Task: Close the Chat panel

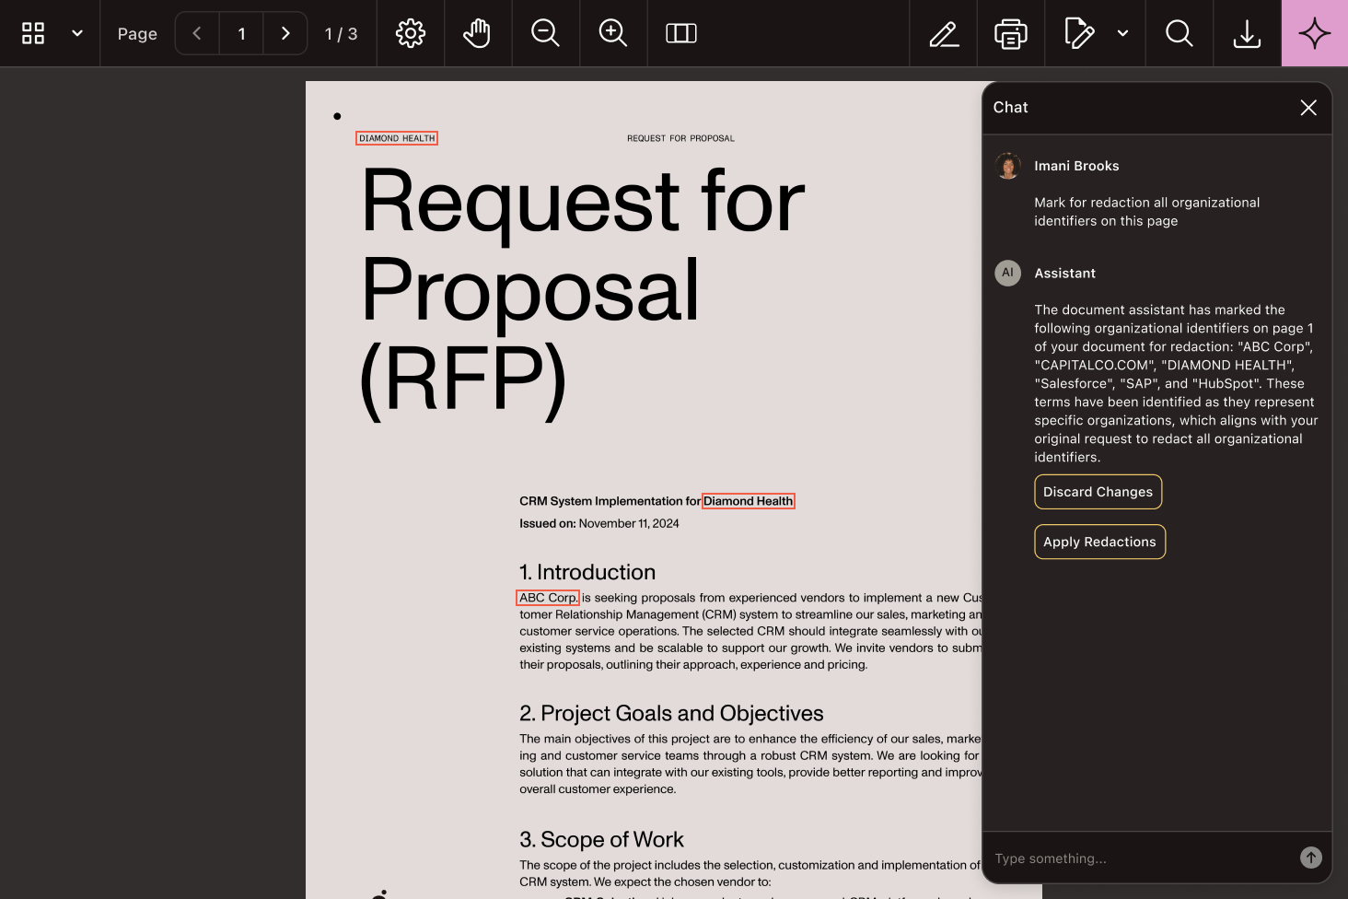Action: (1308, 108)
